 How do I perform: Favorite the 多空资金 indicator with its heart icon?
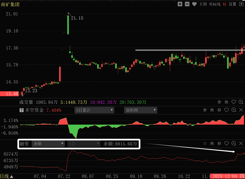[x=227, y=110]
